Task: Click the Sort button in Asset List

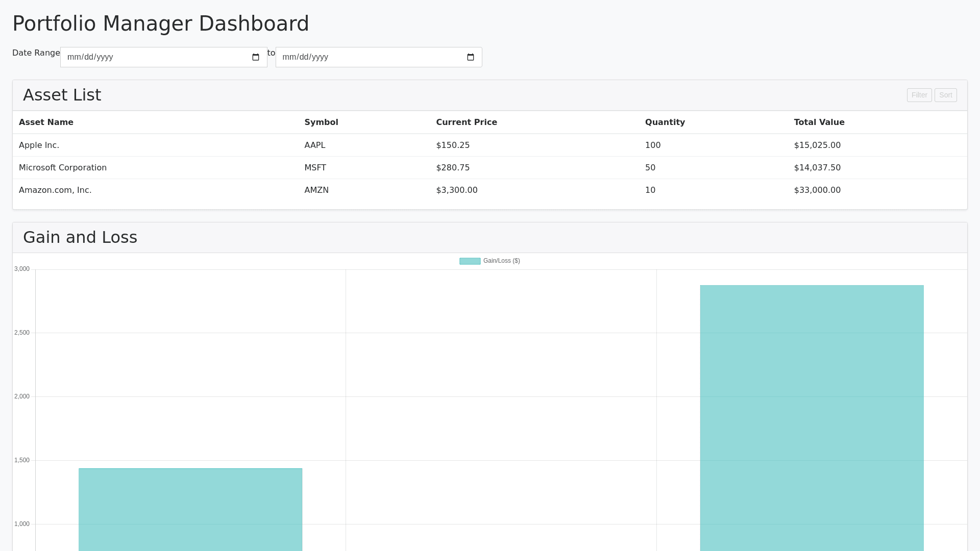Action: pos(945,95)
